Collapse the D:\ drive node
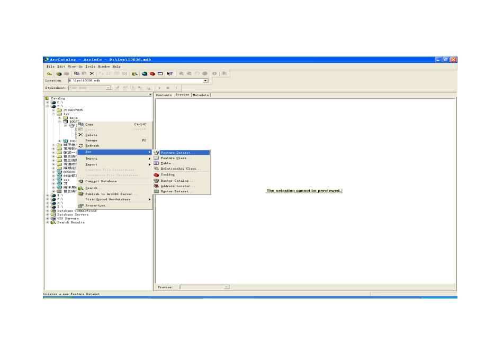The width and height of the screenshot is (503, 355). coord(48,106)
